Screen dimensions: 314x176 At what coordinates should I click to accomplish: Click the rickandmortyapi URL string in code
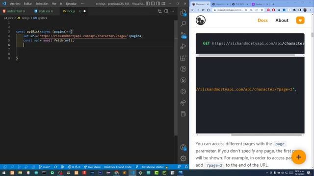coord(83,36)
